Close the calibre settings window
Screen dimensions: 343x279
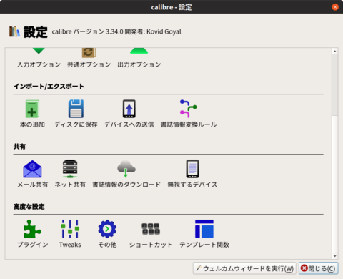[x=335, y=7]
